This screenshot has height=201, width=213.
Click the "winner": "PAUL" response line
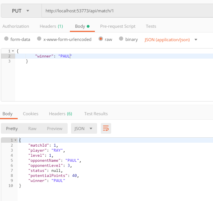pos(47,181)
